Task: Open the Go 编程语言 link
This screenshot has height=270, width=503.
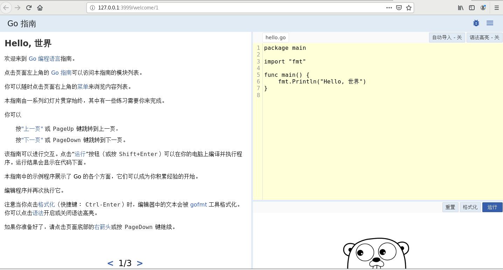Action: 44,59
